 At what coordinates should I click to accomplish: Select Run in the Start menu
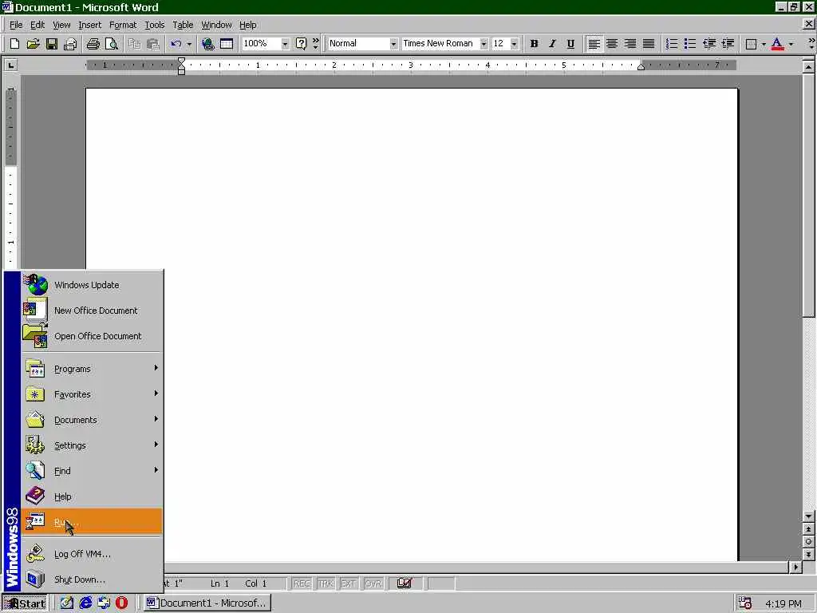click(x=92, y=522)
